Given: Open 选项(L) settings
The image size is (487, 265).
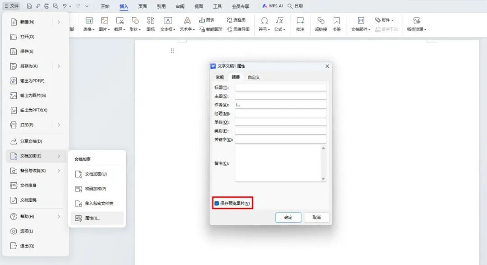Looking at the screenshot, I should [x=36, y=231].
